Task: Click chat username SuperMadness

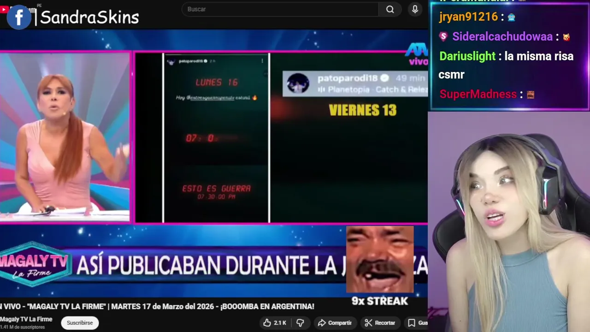Action: click(478, 94)
